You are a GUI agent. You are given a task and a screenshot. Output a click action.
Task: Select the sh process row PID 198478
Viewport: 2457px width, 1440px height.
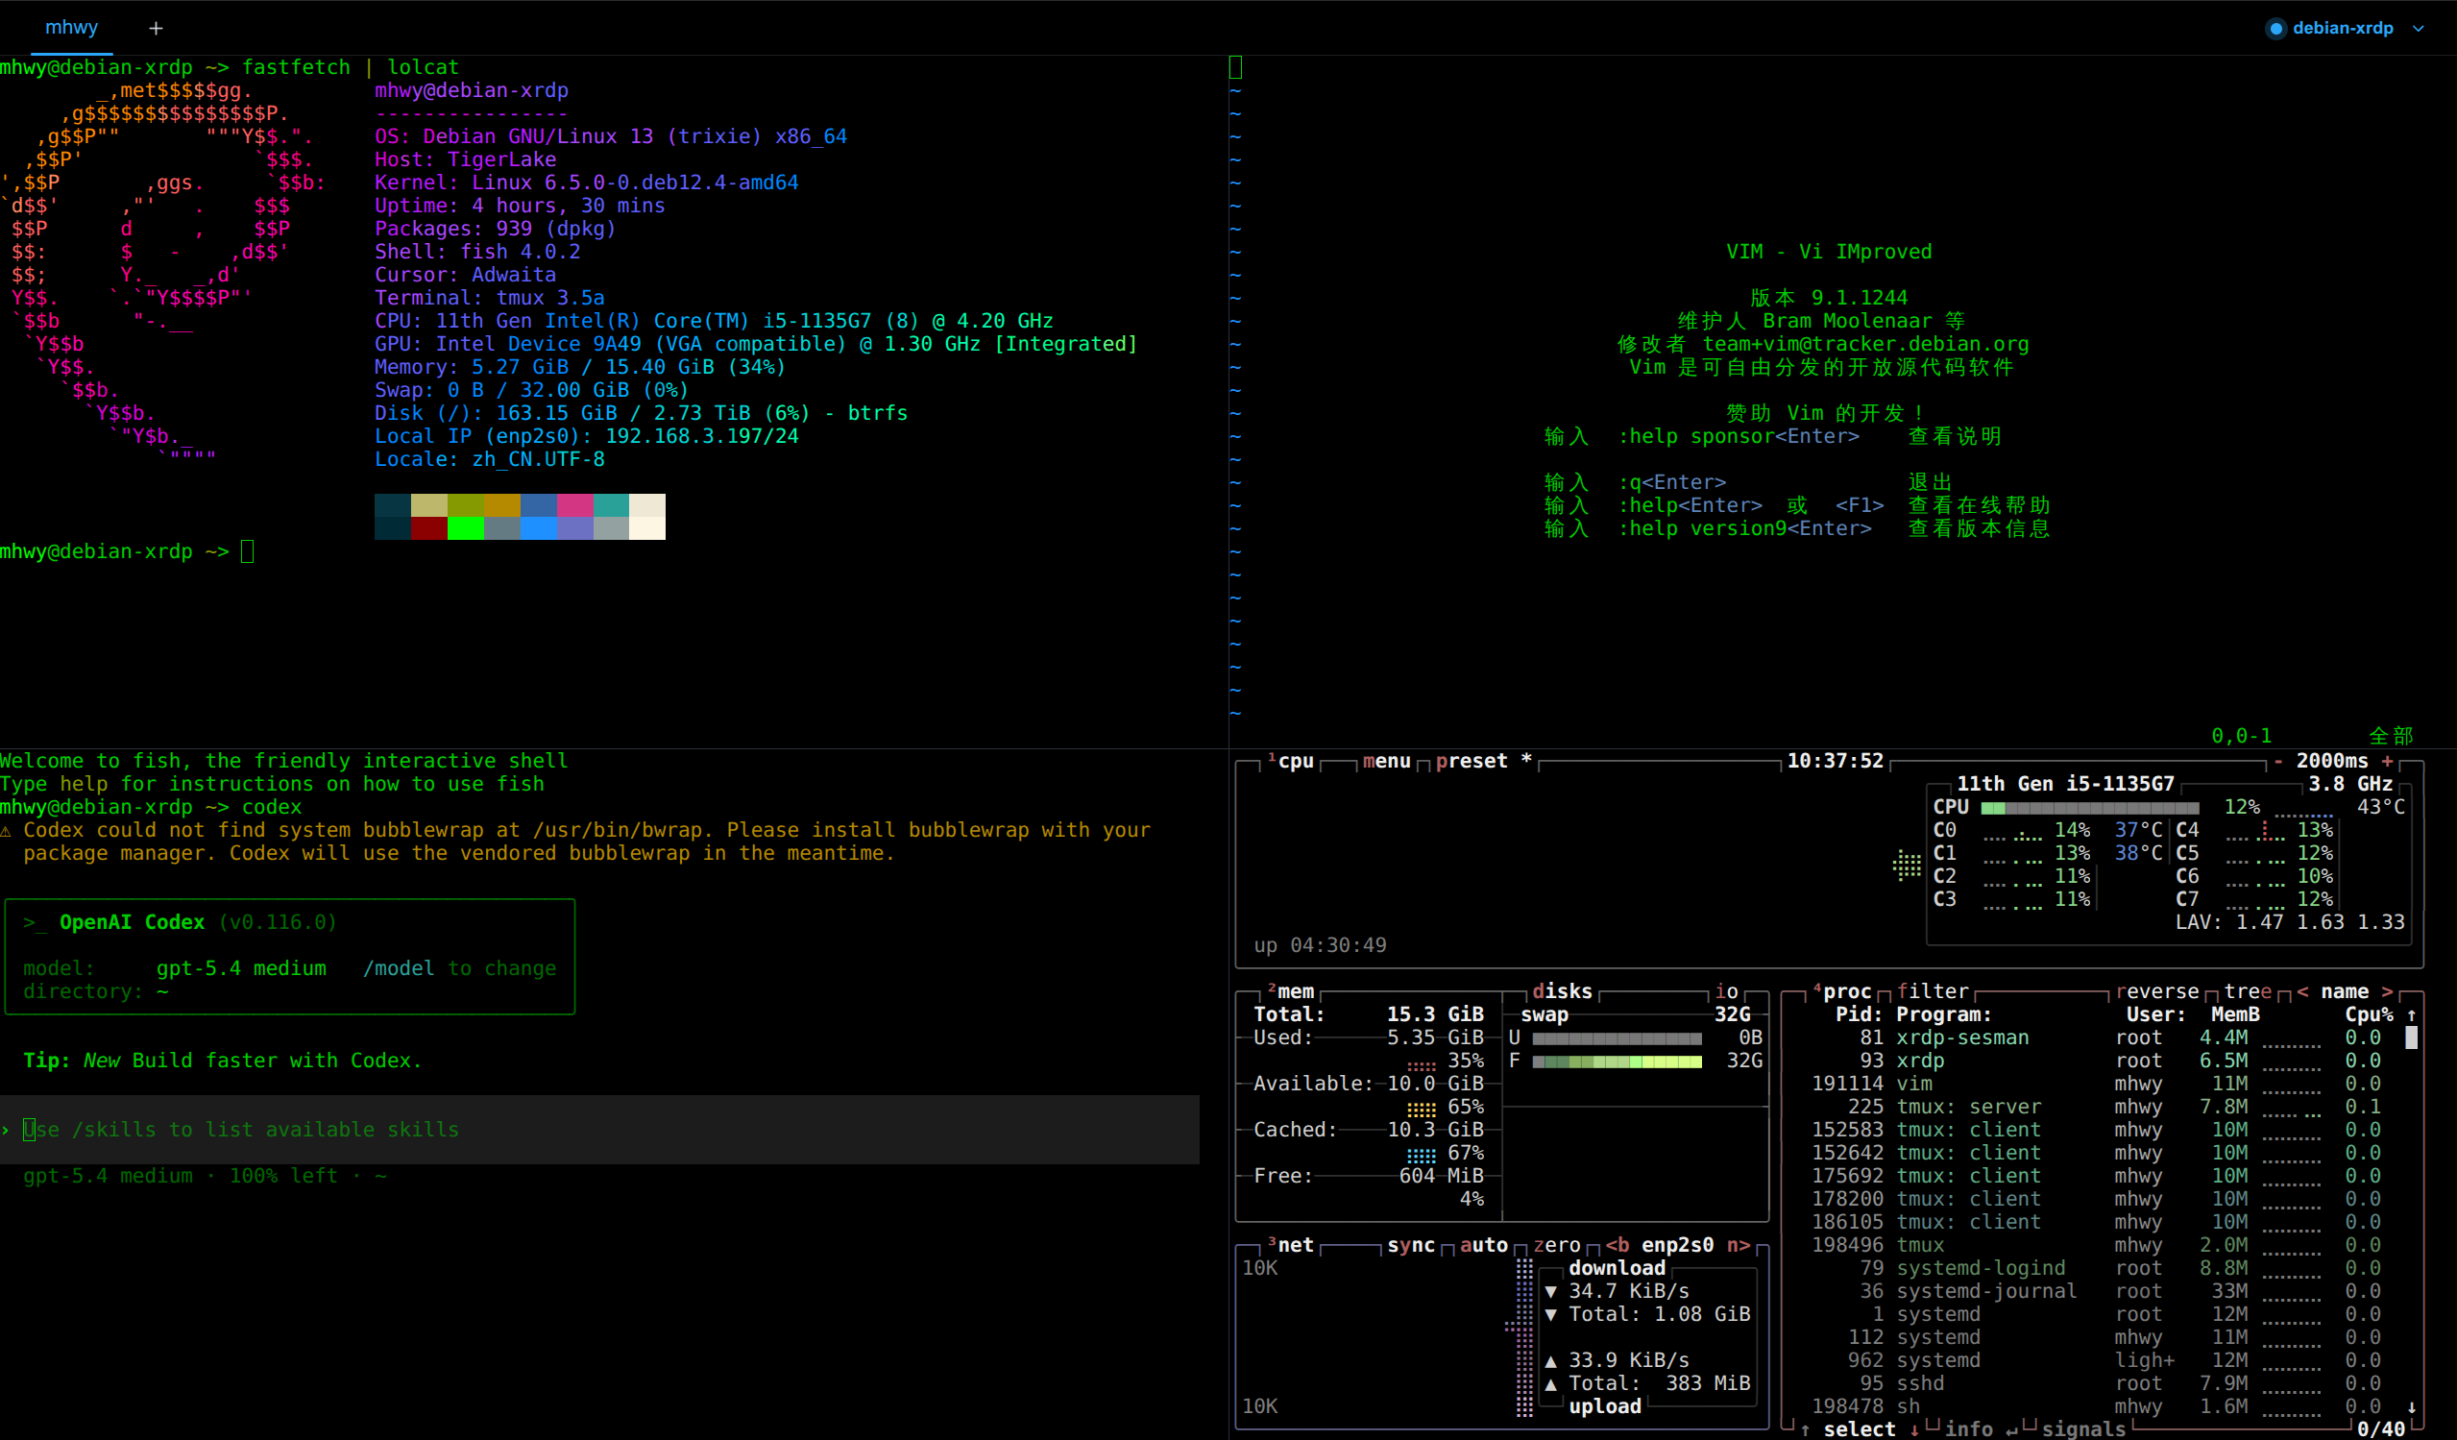(2096, 1406)
